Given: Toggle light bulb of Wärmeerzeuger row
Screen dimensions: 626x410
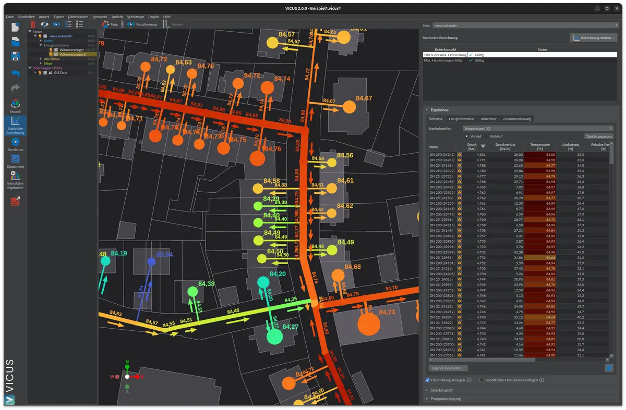Looking at the screenshot, I should coord(51,50).
